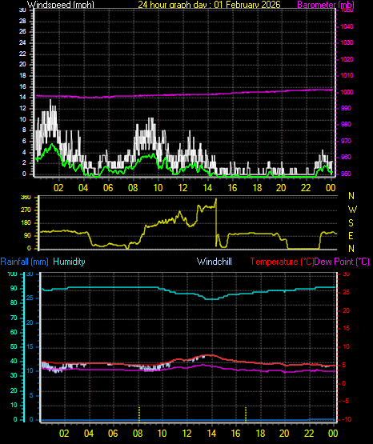Click the 15 rainfall axis value in blue
The width and height of the screenshot is (373, 444).
click(30, 347)
